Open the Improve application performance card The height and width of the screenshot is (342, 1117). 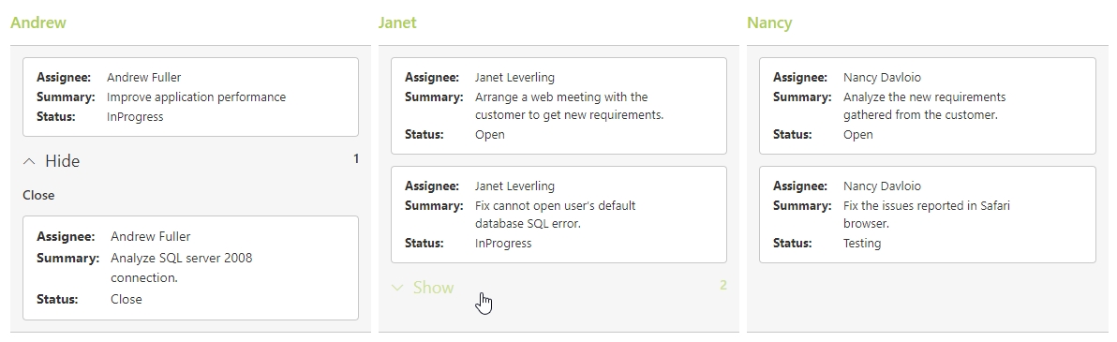point(190,97)
